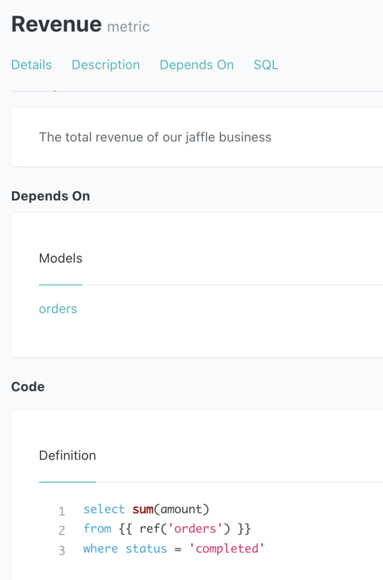Click the Revenue metric heading

[56, 23]
